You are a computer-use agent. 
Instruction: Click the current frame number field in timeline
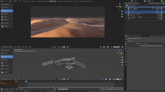[103, 89]
